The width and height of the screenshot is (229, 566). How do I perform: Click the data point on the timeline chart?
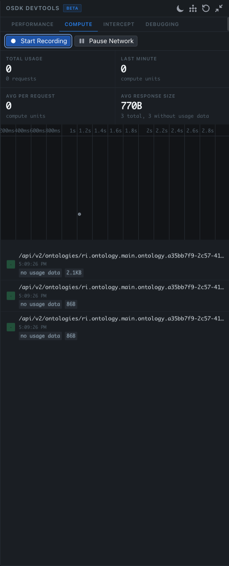[79, 214]
